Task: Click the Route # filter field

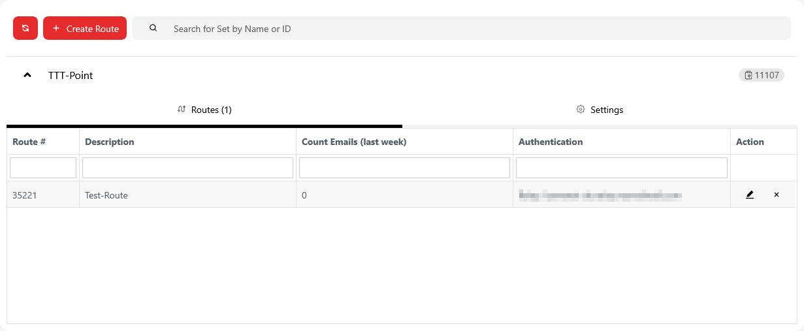Action: [43, 168]
